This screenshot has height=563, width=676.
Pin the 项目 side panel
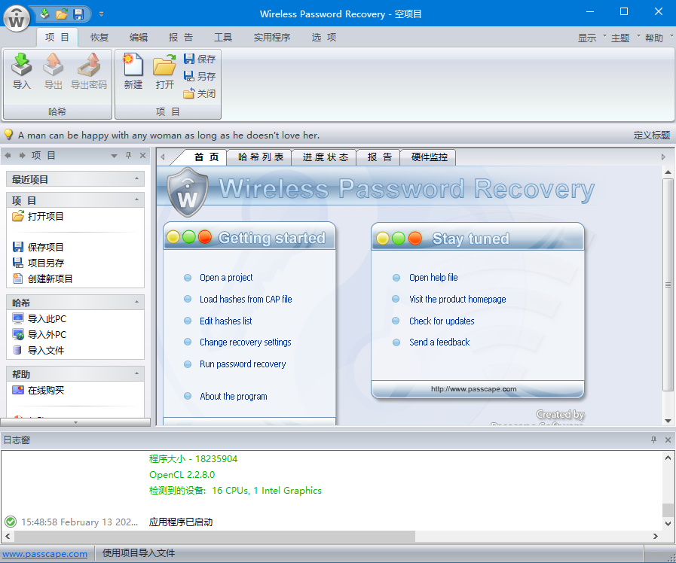pos(128,155)
